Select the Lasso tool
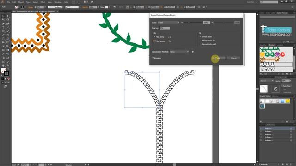This screenshot has width=296, height=166. pos(8,20)
